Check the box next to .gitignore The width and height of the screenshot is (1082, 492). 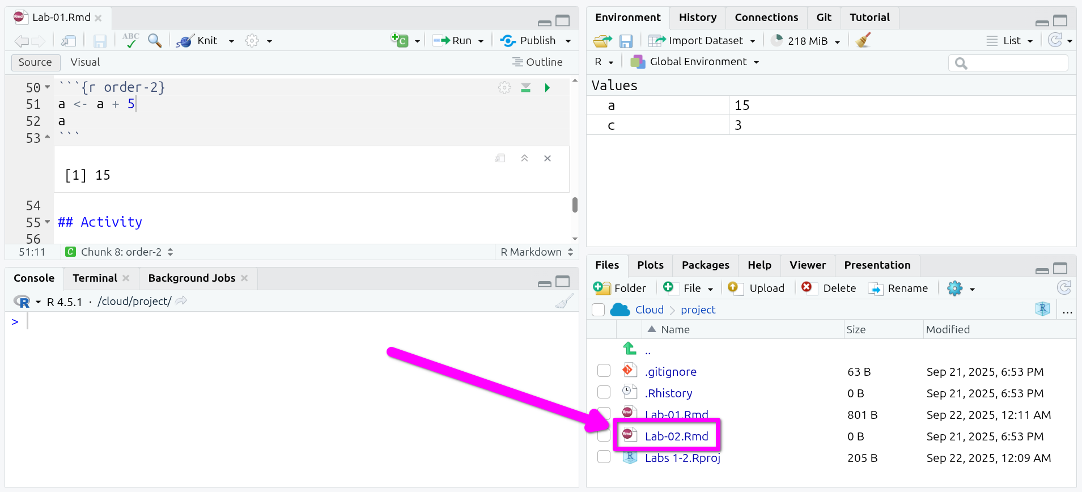click(x=604, y=371)
